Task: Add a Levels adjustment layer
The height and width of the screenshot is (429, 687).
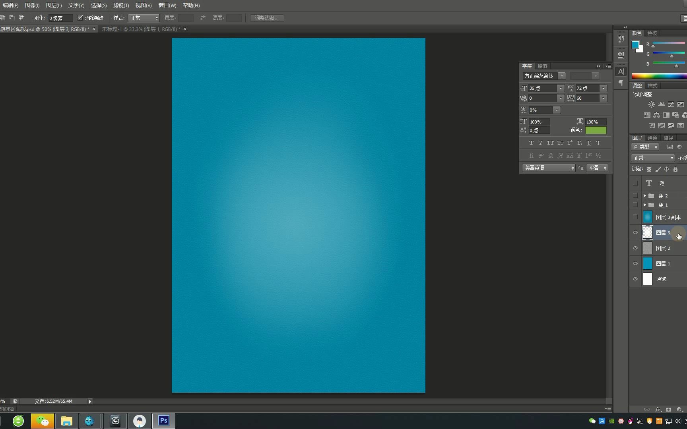Action: tap(661, 104)
